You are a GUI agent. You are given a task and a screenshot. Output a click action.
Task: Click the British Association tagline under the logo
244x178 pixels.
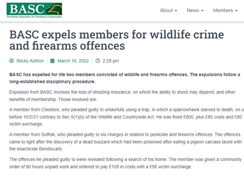click(x=34, y=17)
